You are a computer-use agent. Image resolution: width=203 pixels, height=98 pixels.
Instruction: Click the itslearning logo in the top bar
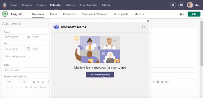click(x=5, y=5)
